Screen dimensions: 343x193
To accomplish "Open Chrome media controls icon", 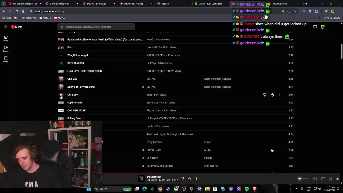I will (326, 11).
